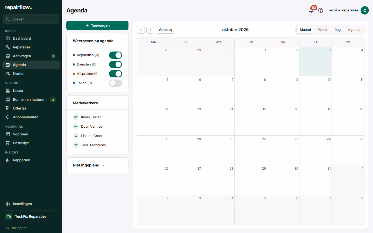The image size is (373, 233).
Task: Open Reparaties wrench icon in sidebar
Action: click(x=8, y=47)
